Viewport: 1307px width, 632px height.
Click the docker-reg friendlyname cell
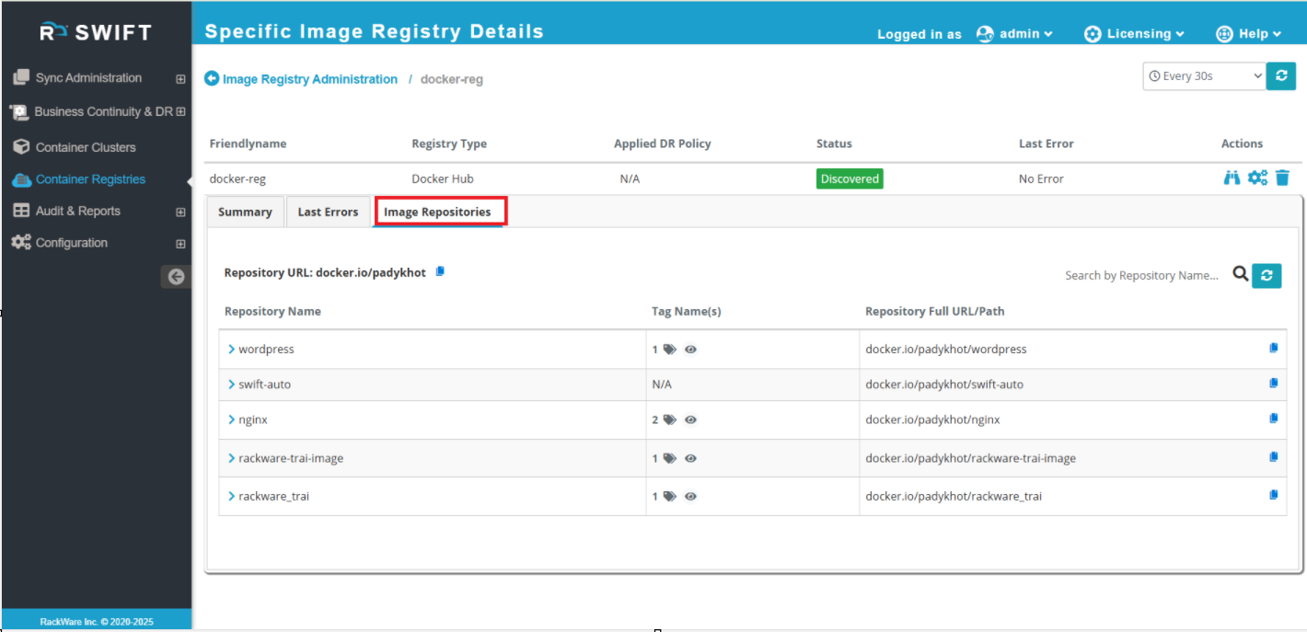point(237,178)
